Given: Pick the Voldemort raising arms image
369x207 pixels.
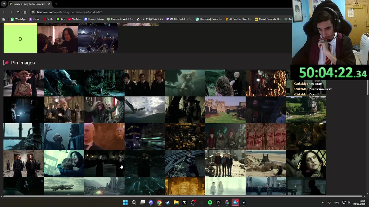Looking at the screenshot, I should [64, 137].
